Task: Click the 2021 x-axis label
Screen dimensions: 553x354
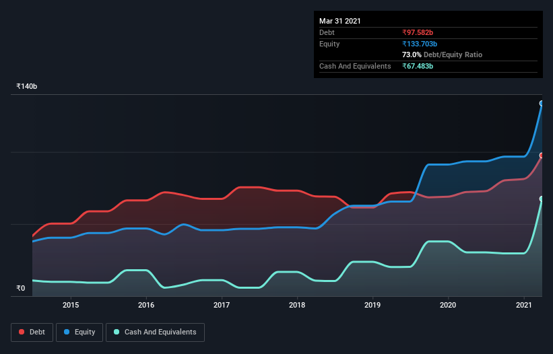Action: click(524, 305)
